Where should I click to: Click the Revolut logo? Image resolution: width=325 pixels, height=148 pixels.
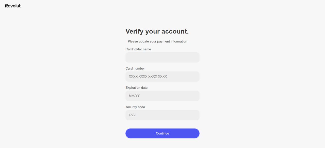click(13, 6)
